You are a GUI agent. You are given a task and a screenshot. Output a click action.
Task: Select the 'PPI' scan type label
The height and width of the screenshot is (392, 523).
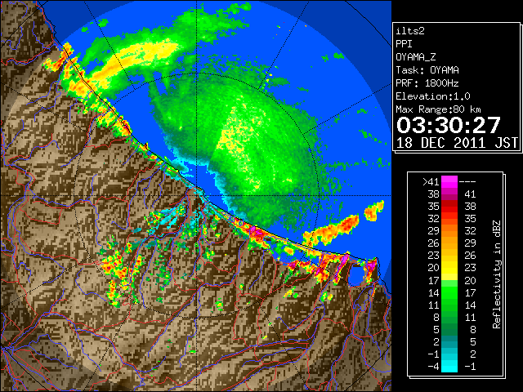404,44
